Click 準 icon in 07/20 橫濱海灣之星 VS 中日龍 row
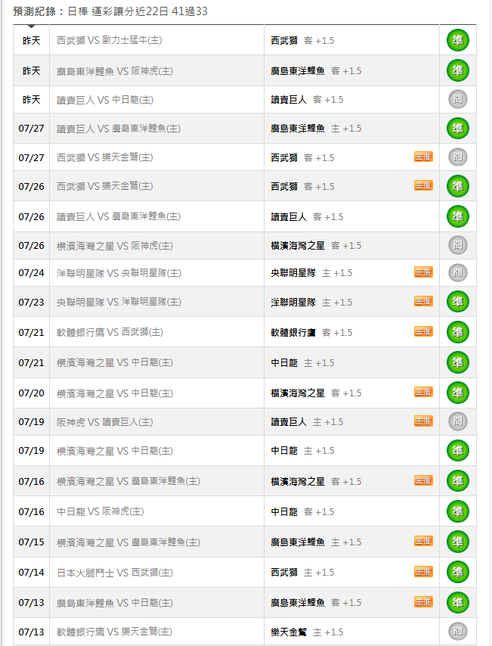The image size is (492, 646). tap(458, 393)
